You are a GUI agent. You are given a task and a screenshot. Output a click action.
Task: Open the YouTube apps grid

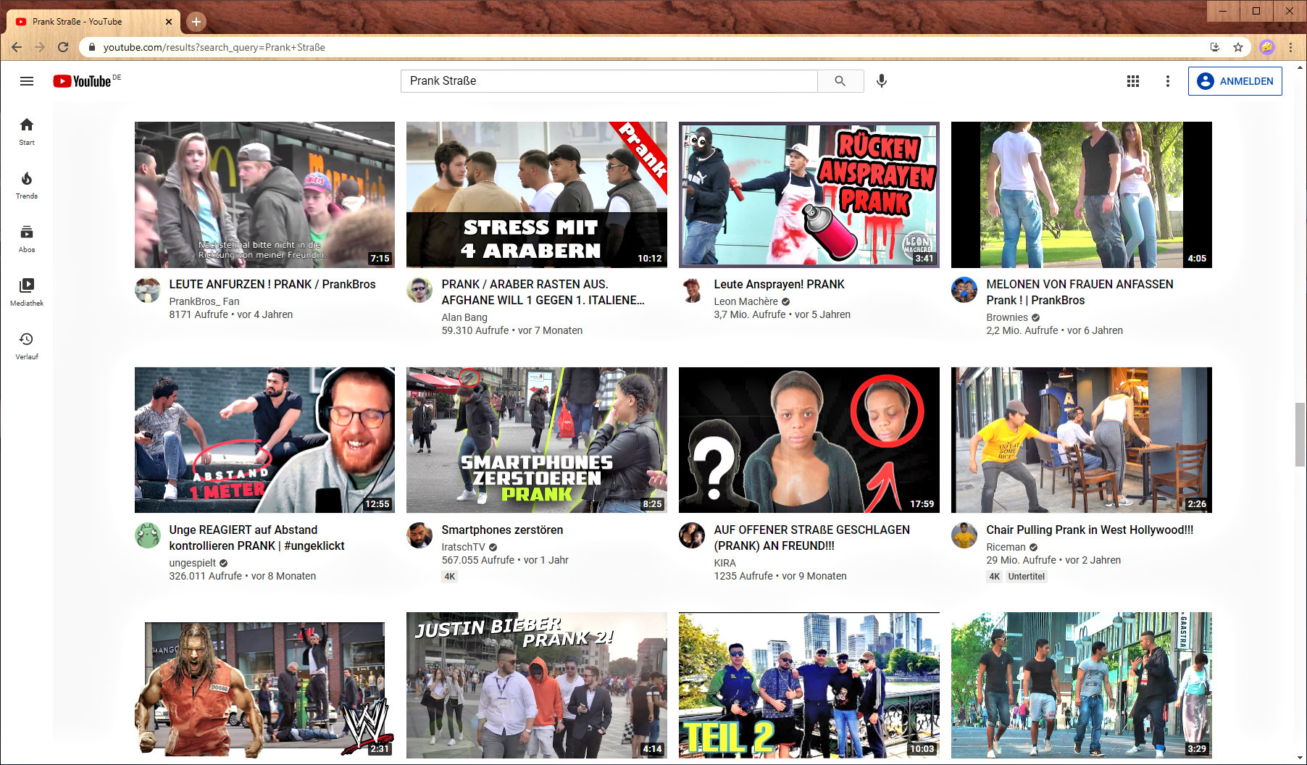click(1133, 81)
